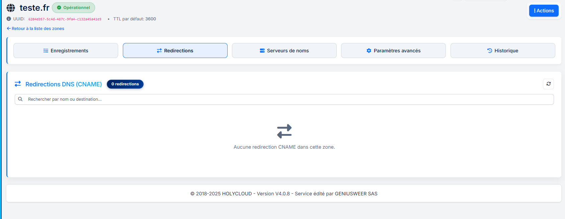The image size is (565, 219).
Task: Click the green Opérationnel status badge
Action: pyautogui.click(x=74, y=8)
